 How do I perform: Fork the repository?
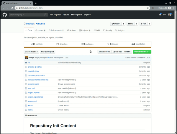(144, 24)
